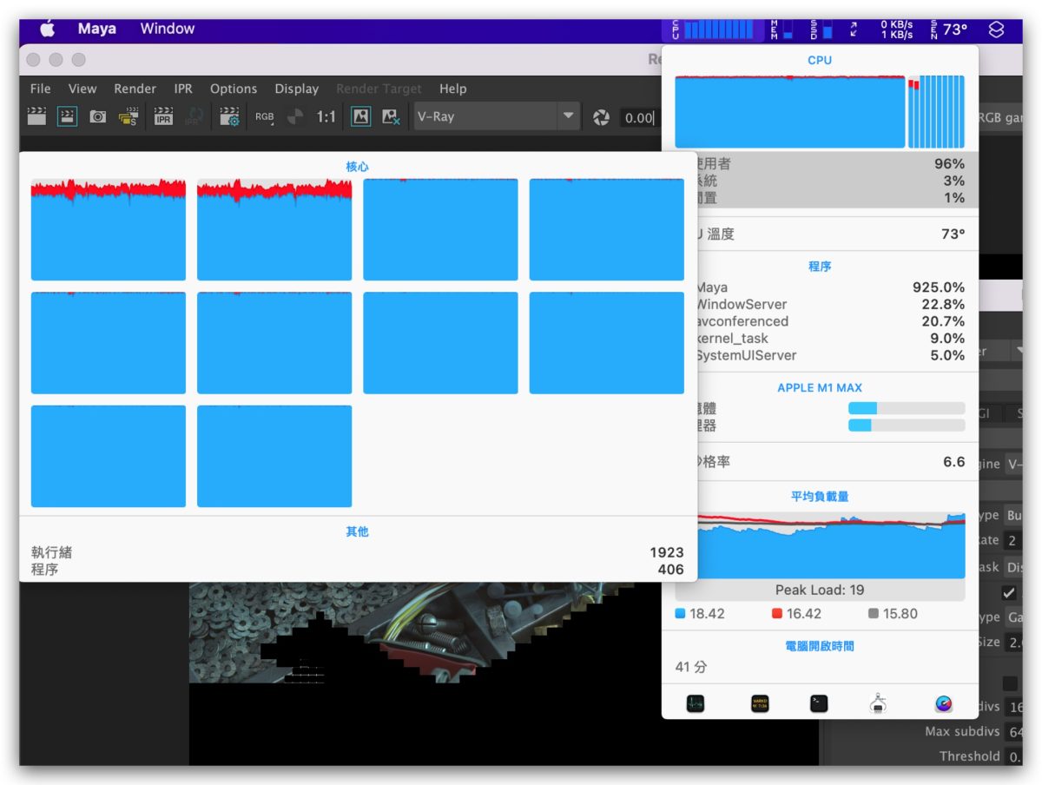The image size is (1042, 785).
Task: Click the blue 18.42 load average value
Action: tap(708, 614)
